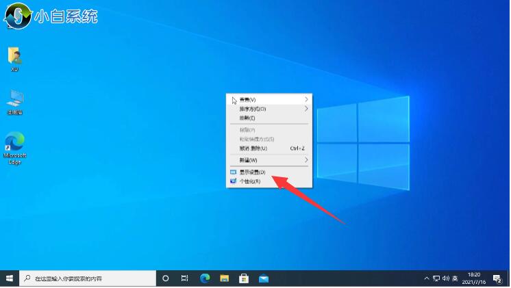Open the Windows Start menu
The height and width of the screenshot is (288, 511).
coord(10,278)
